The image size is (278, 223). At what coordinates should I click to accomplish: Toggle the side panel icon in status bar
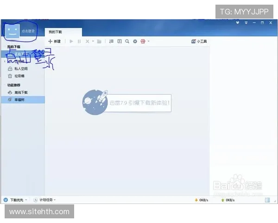pyautogui.click(x=267, y=200)
